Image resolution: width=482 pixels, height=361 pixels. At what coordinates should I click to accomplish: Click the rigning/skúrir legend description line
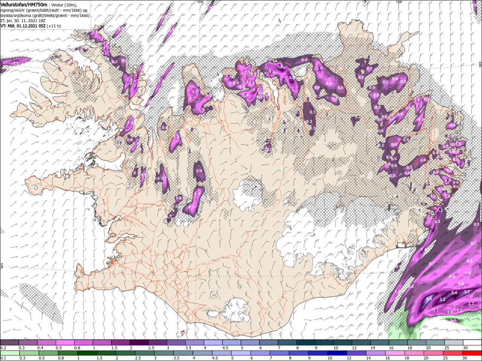[44, 10]
